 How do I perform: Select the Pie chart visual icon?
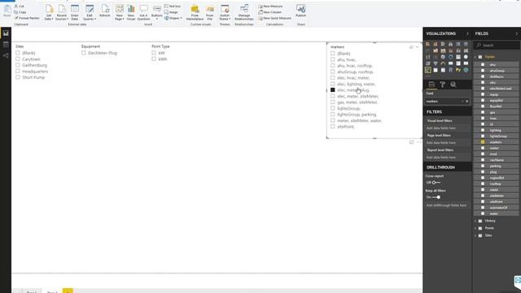(443, 57)
